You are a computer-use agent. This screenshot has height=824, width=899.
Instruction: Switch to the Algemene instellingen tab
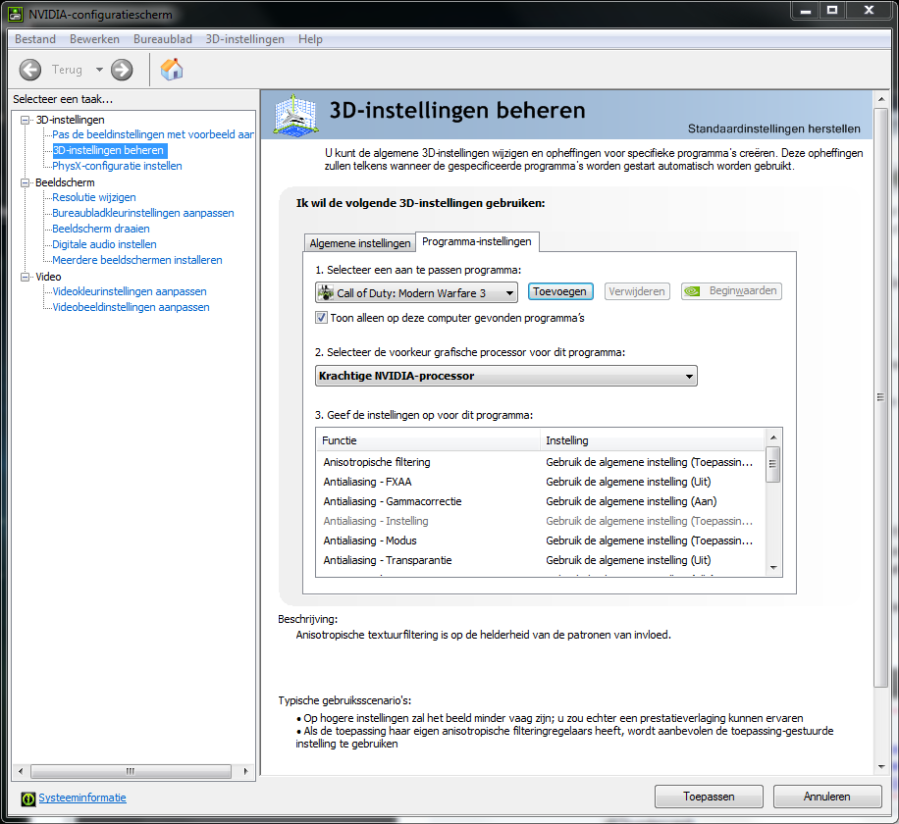coord(360,243)
